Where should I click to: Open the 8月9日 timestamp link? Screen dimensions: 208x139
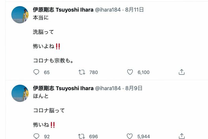pyautogui.click(x=133, y=88)
